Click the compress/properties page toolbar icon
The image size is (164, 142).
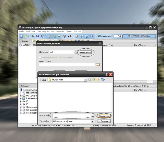(x=77, y=36)
